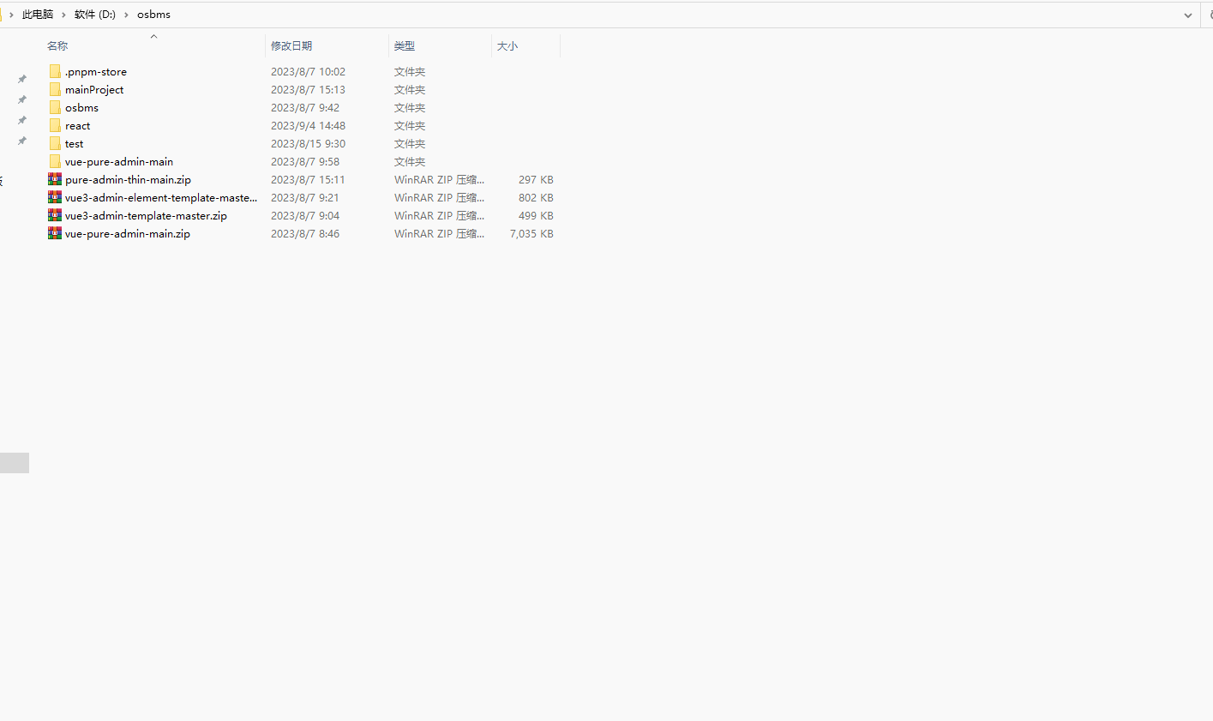Click size value 802 KB
1213x721 pixels.
point(536,198)
